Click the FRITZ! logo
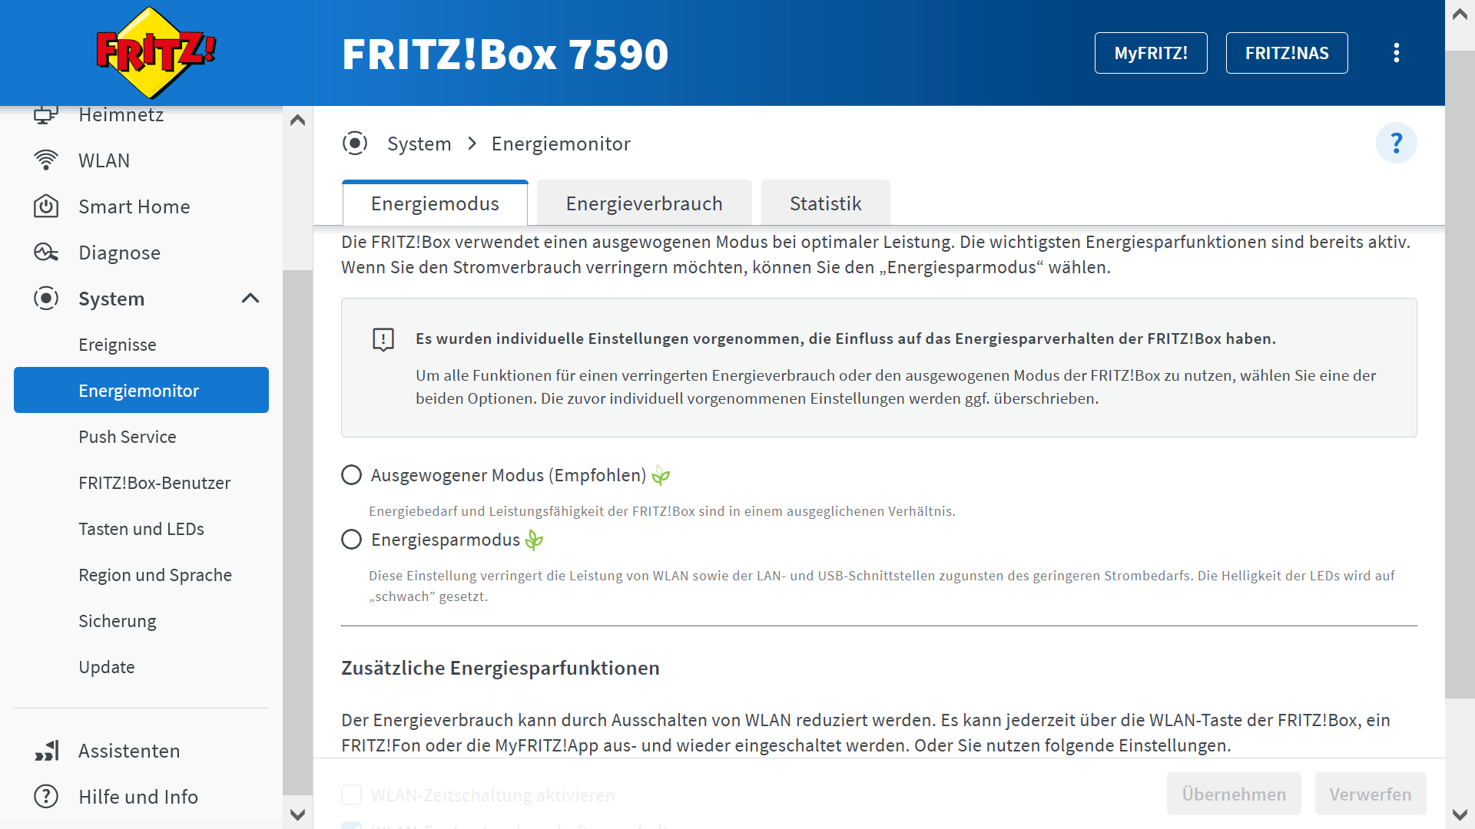This screenshot has height=829, width=1475. pyautogui.click(x=156, y=52)
